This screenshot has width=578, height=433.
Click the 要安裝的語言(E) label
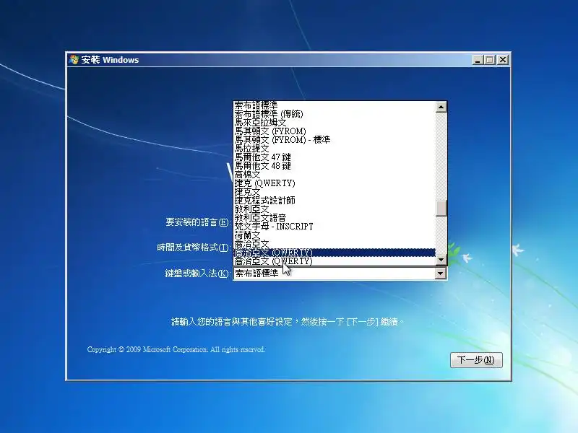pyautogui.click(x=198, y=222)
